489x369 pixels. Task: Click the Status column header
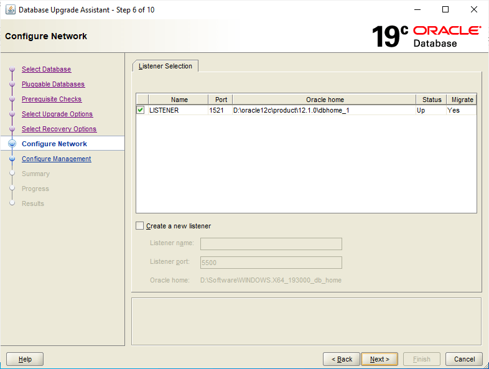(x=432, y=100)
